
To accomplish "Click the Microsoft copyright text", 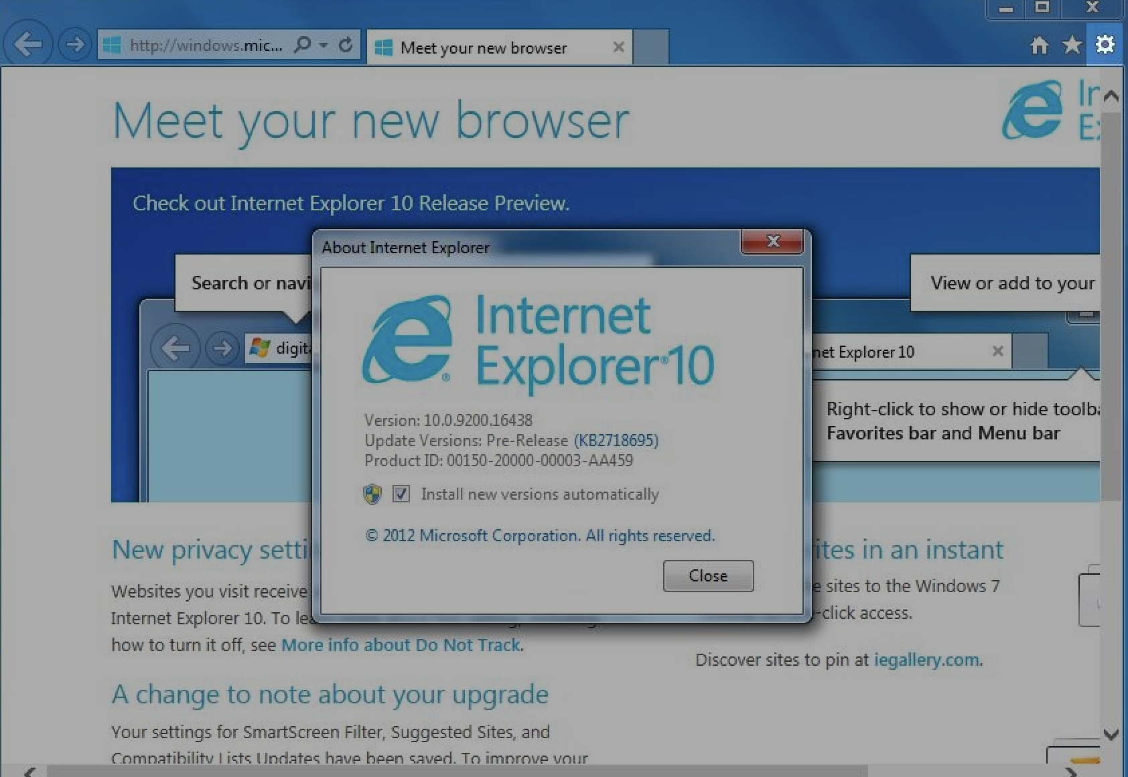I will 540,536.
